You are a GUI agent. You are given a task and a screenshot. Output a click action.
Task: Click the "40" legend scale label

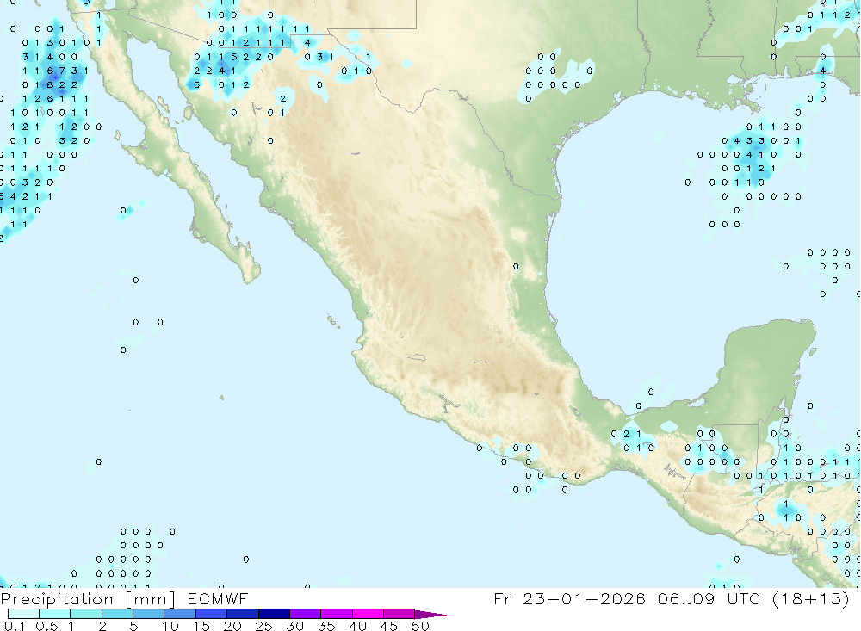[357, 626]
